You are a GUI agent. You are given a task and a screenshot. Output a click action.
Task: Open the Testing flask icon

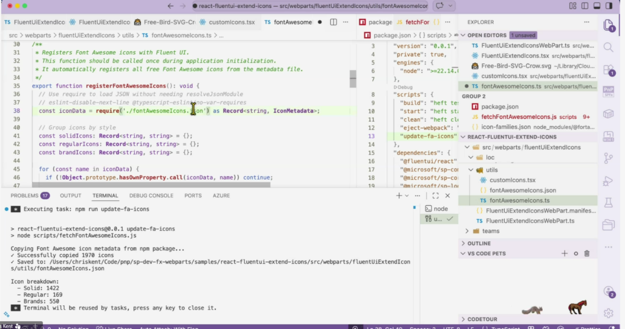coord(608,203)
